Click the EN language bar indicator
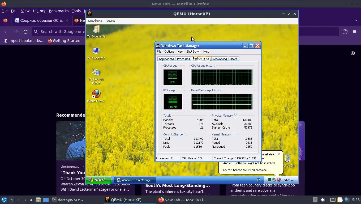Viewport: 361px width, 204px height. (x=259, y=180)
